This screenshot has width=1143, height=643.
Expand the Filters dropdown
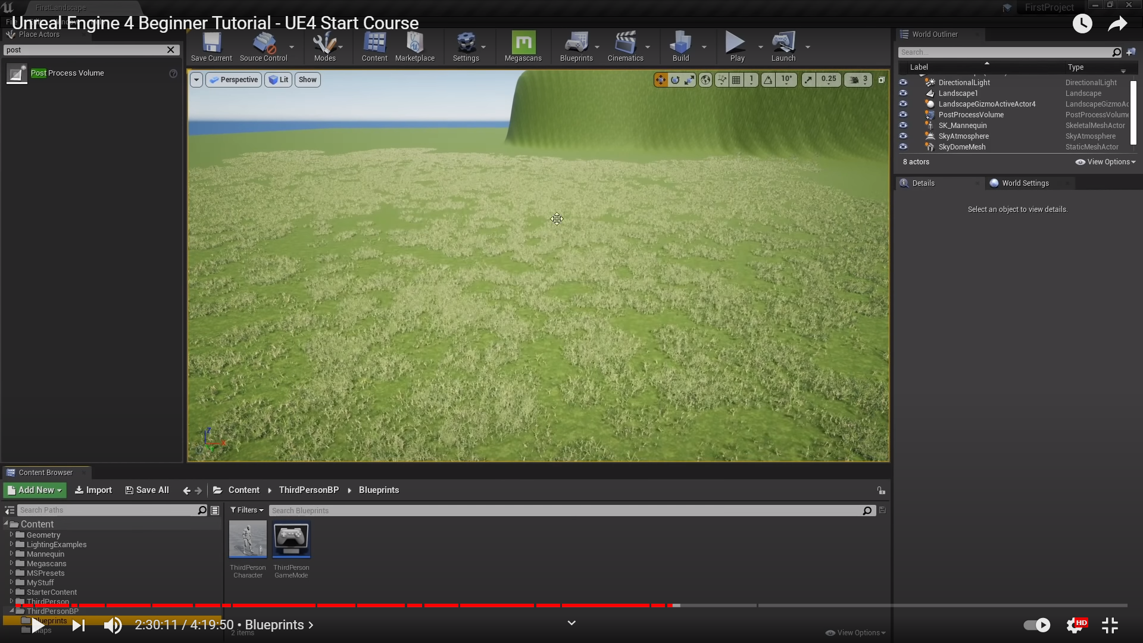point(246,510)
